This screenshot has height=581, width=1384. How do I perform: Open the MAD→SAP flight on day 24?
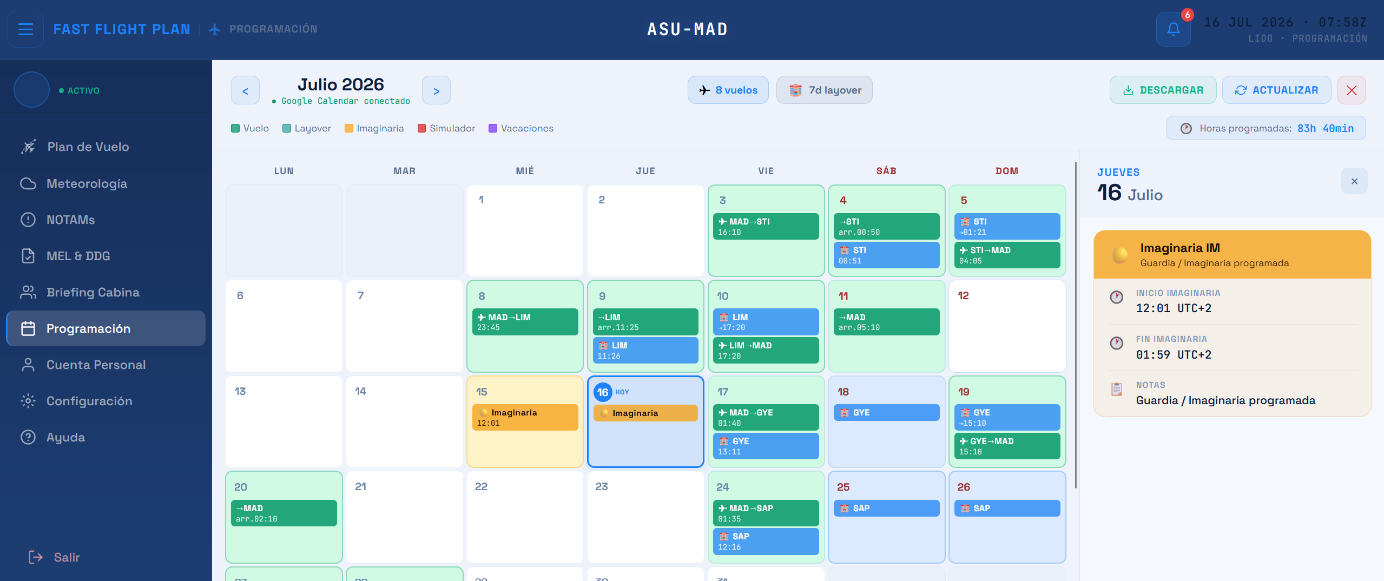coord(766,513)
